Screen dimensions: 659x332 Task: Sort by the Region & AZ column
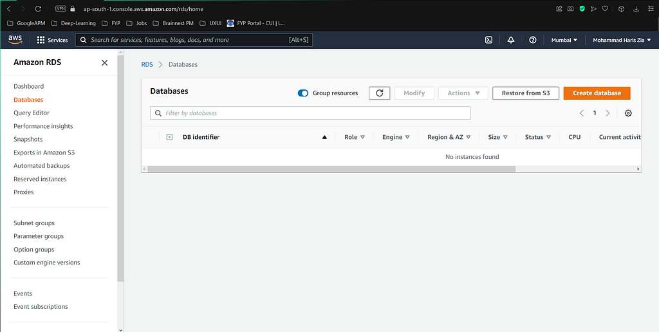tap(449, 137)
